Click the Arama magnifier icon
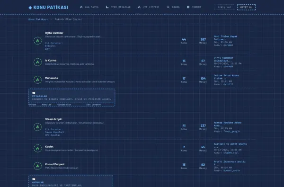 click(x=168, y=7)
